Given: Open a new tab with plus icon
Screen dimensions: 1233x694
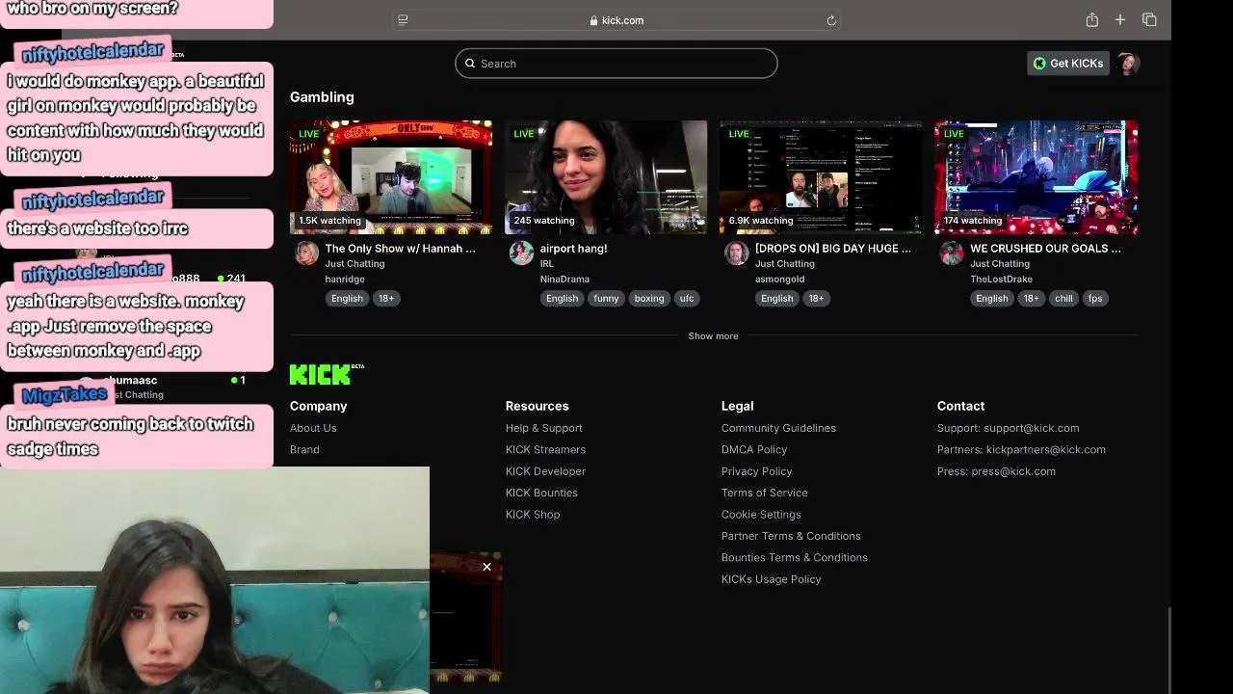Looking at the screenshot, I should (1120, 20).
